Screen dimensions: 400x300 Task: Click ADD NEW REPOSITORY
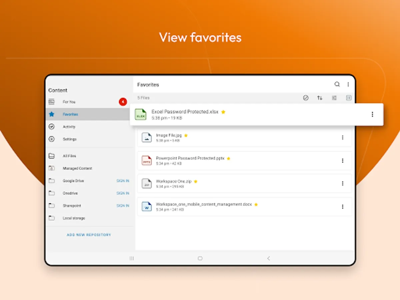(89, 235)
